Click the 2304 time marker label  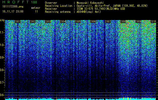tap(63, 21)
